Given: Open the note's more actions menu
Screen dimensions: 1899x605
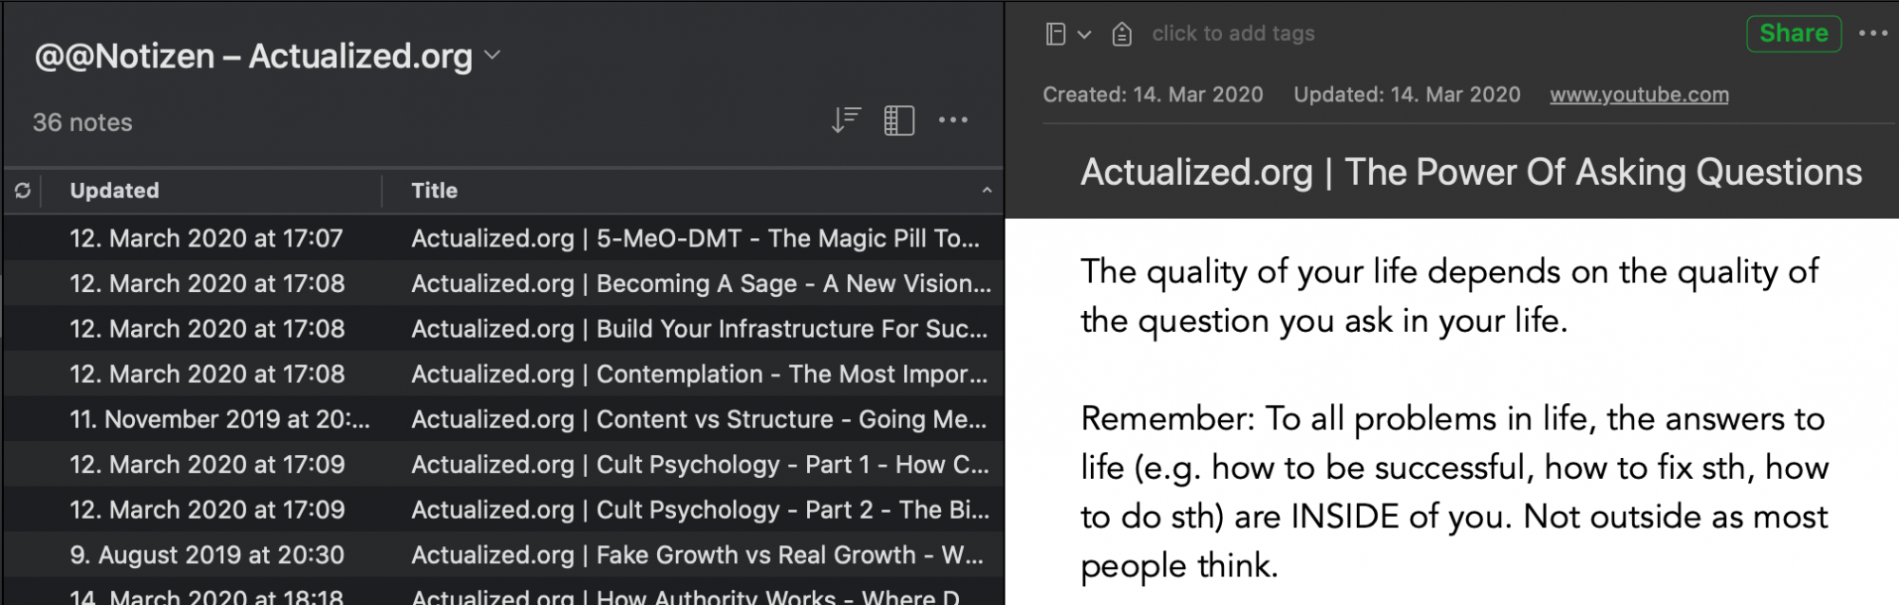Looking at the screenshot, I should pos(1872,33).
